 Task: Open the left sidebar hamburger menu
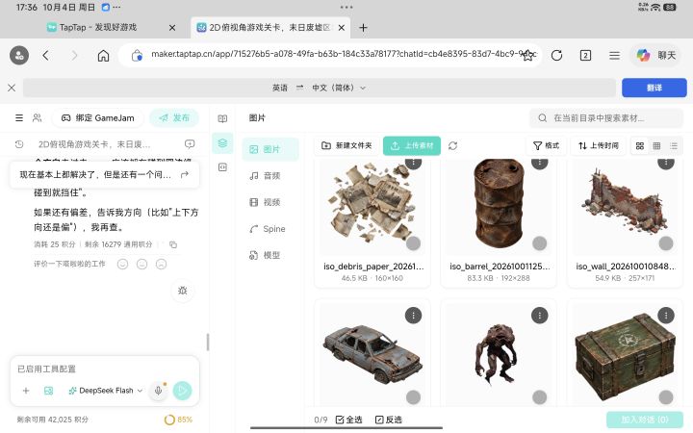(19, 117)
